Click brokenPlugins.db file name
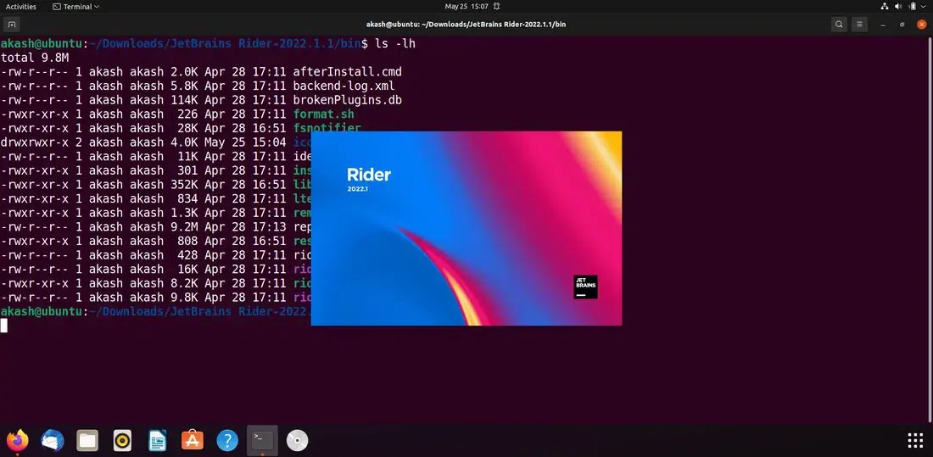 [348, 100]
